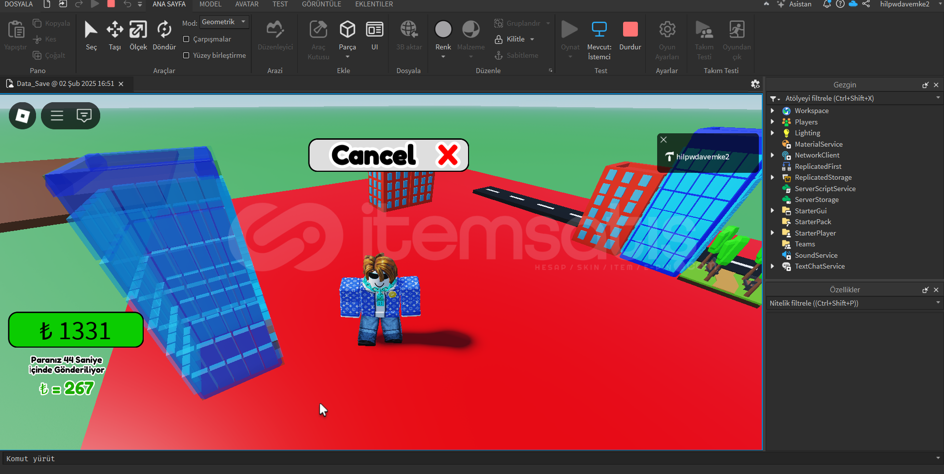This screenshot has width=944, height=474.
Task: Open the UI editor button
Action: pyautogui.click(x=375, y=35)
